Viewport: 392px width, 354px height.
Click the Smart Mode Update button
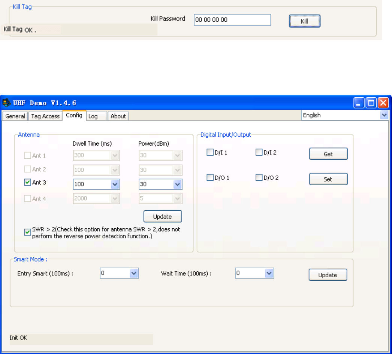pyautogui.click(x=328, y=275)
